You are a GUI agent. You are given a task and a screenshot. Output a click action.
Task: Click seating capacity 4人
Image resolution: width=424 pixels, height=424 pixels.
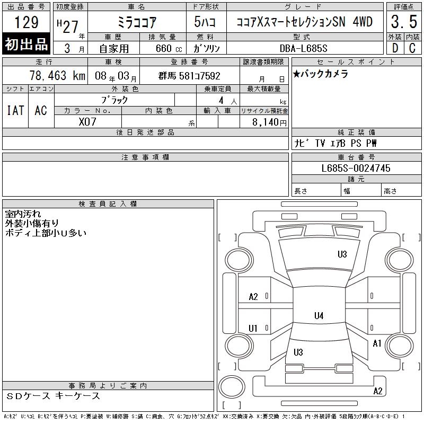tap(228, 101)
